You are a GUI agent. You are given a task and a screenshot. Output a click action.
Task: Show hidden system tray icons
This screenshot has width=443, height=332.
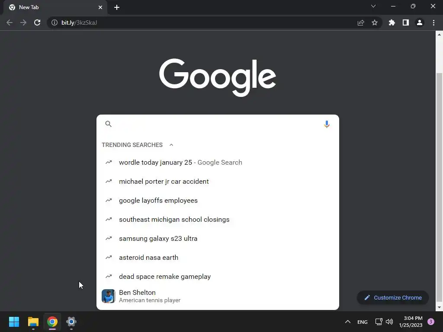coord(348,322)
